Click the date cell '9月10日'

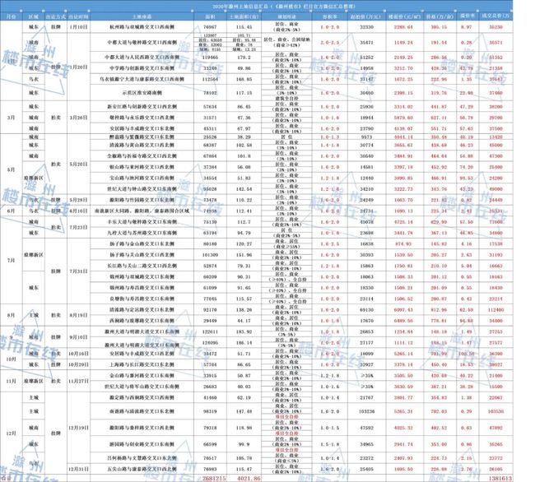(x=78, y=337)
